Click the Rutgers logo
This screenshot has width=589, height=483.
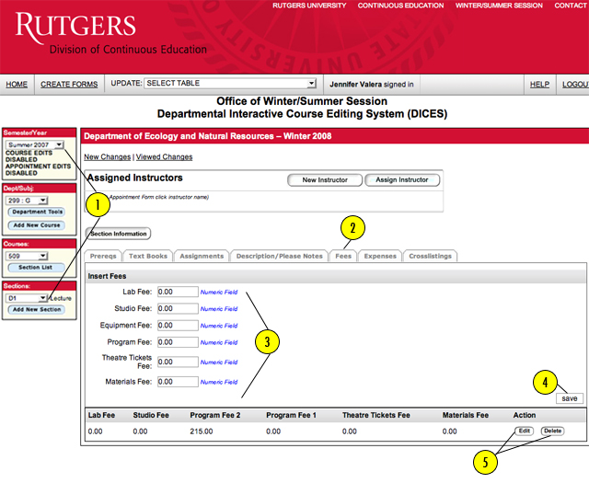(75, 27)
